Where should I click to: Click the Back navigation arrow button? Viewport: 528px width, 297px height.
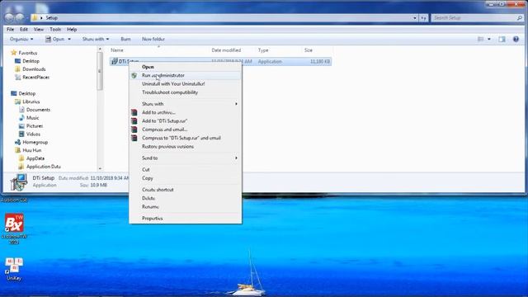(9, 17)
